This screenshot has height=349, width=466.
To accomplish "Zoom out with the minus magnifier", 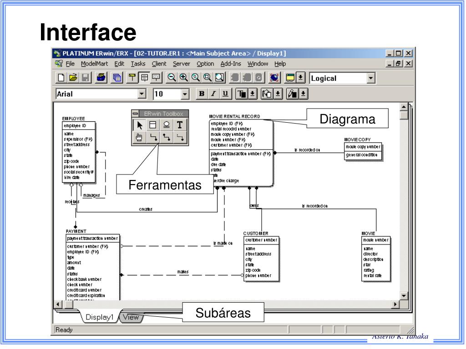I will click(x=172, y=78).
